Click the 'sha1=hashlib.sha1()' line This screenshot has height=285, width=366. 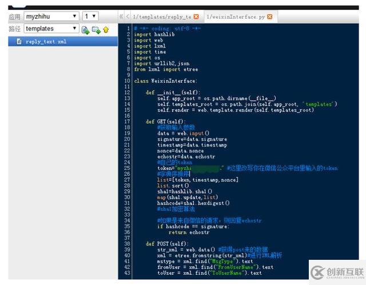(185, 192)
